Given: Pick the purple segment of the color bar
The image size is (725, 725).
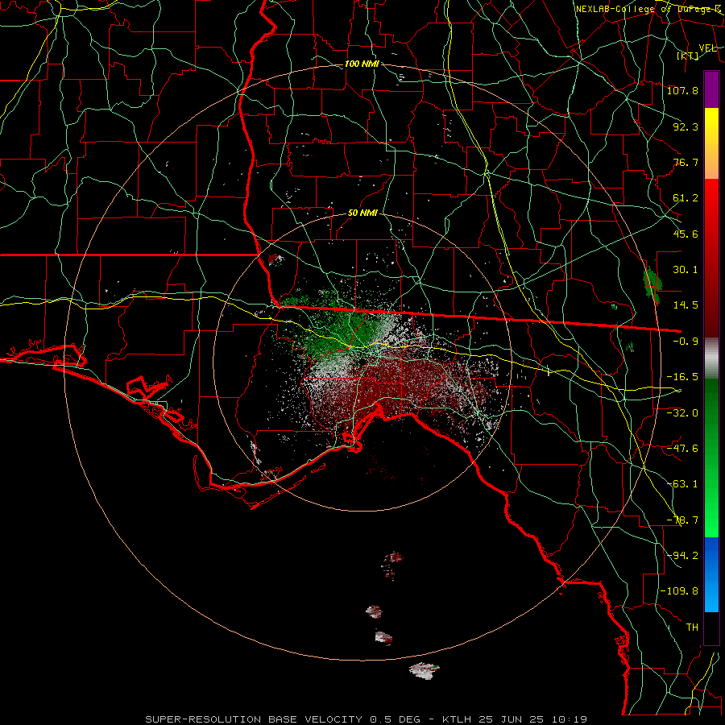Looking at the screenshot, I should pos(711,89).
